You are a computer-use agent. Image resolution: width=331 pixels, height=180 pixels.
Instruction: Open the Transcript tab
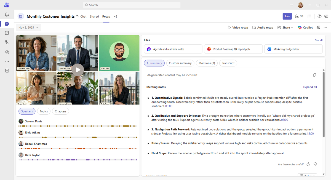tap(228, 63)
